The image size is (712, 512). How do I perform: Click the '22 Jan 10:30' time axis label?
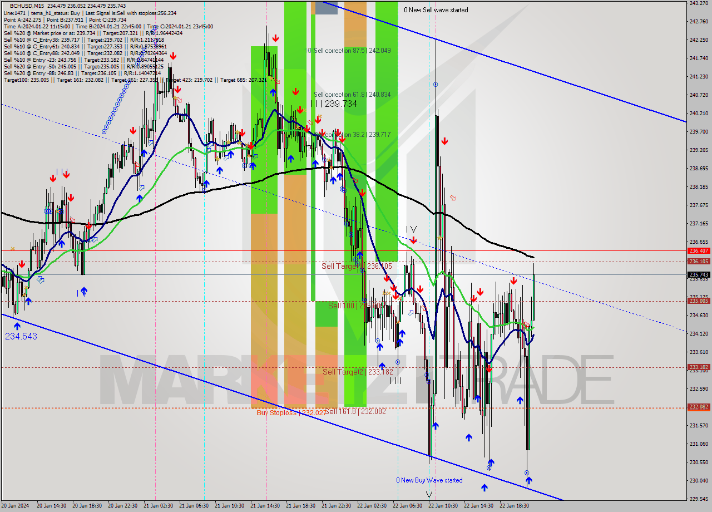tap(443, 506)
